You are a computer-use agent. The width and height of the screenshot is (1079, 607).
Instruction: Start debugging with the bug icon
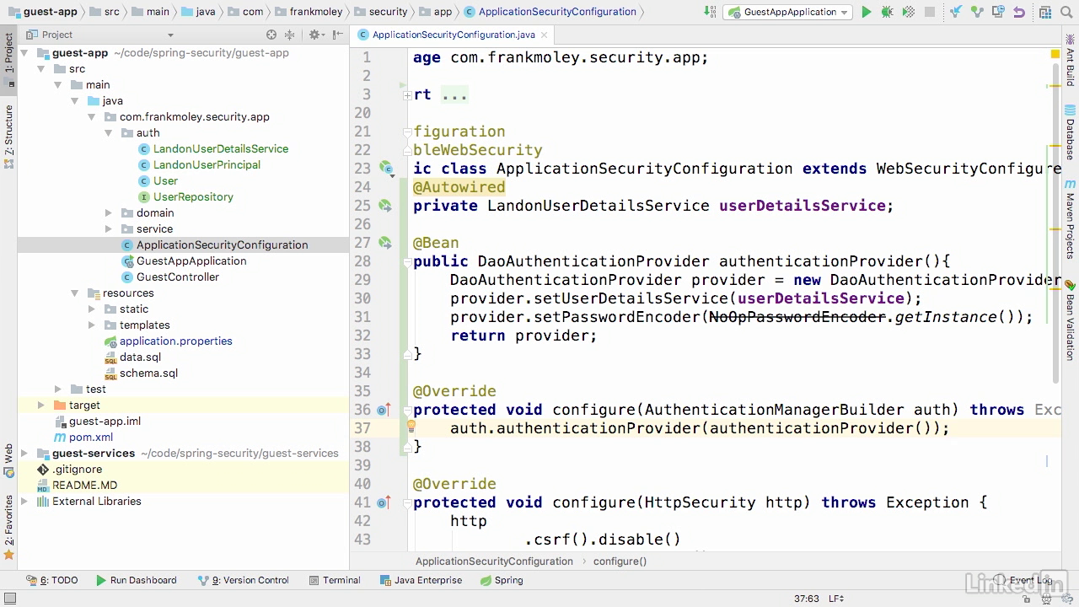887,12
